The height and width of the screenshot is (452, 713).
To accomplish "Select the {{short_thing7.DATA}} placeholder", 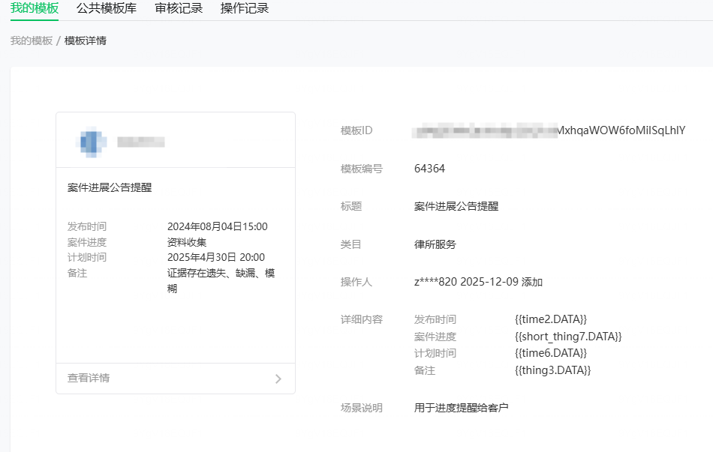I will tap(568, 337).
